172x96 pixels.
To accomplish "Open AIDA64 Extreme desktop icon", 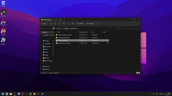I will point(3,32).
